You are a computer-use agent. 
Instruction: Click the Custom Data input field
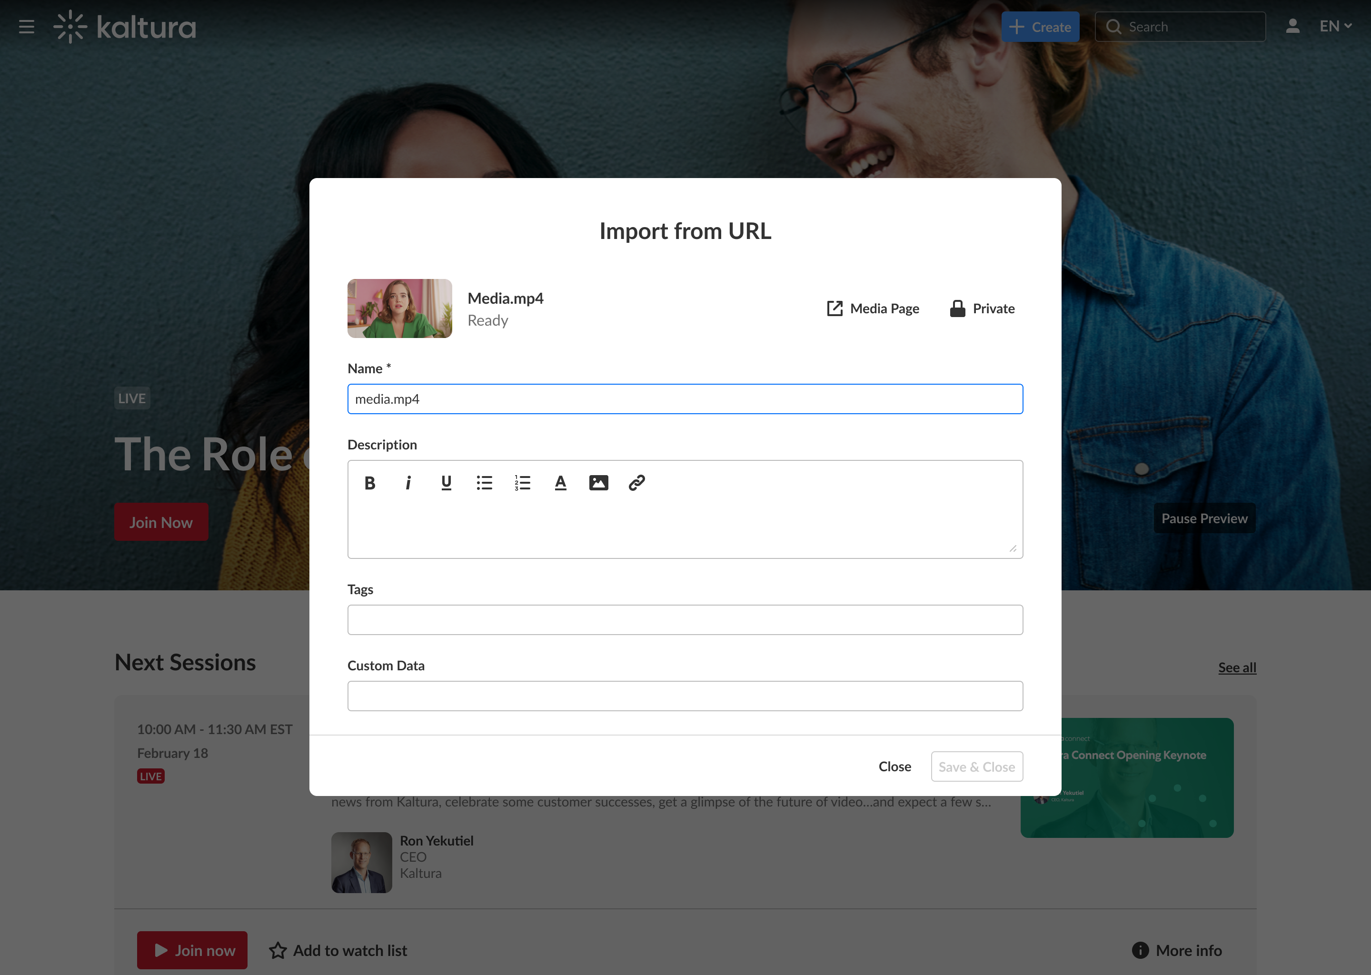pyautogui.click(x=685, y=696)
